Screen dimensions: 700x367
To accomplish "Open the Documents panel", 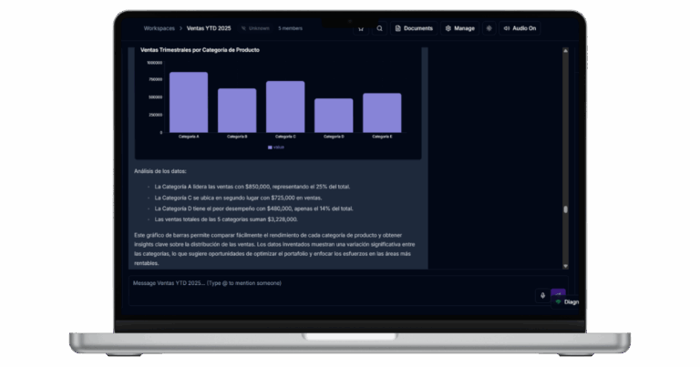I will click(x=414, y=28).
